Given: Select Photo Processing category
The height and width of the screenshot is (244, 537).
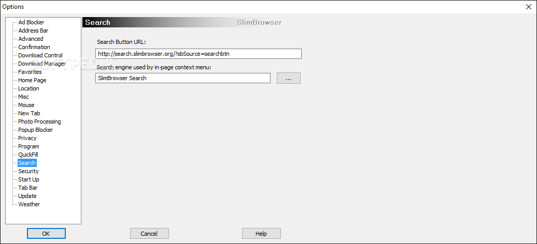Looking at the screenshot, I should coord(39,121).
